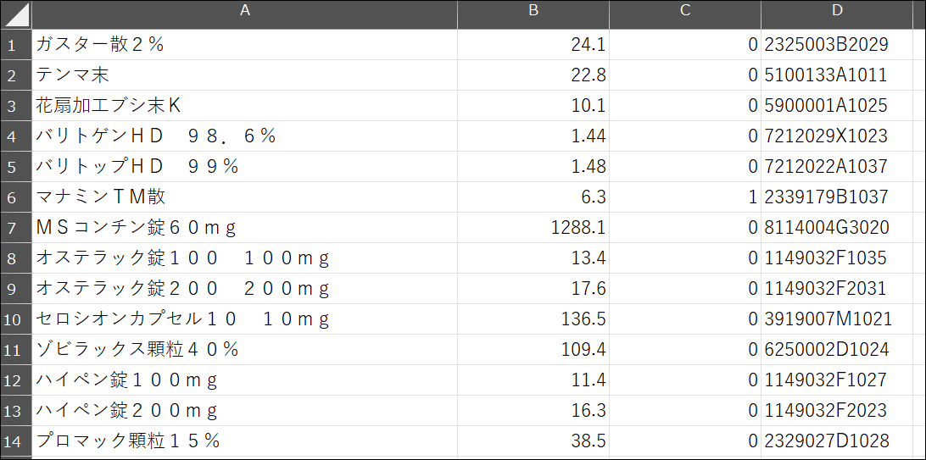Click the 136.5 price cell
926x460 pixels.
(x=533, y=319)
